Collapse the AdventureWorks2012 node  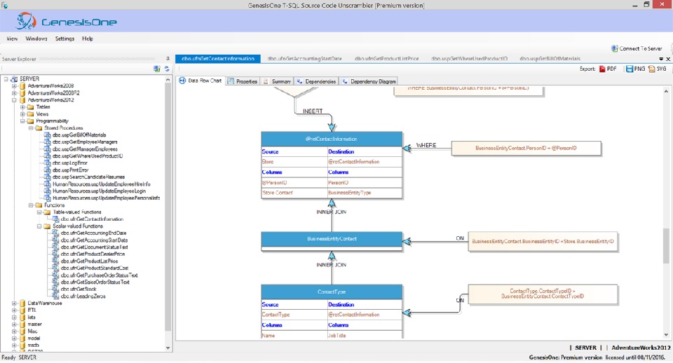pyautogui.click(x=14, y=100)
